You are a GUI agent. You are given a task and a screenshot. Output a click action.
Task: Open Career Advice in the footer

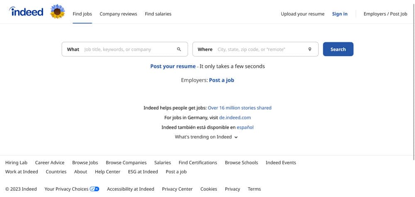click(x=50, y=163)
